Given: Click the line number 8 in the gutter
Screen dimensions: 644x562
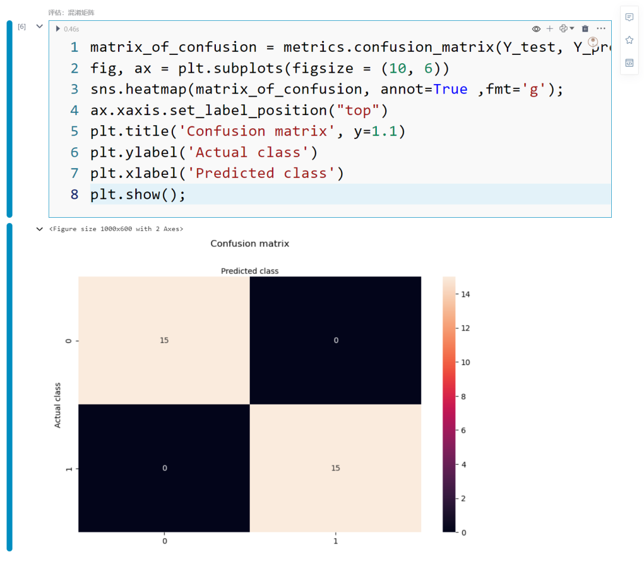Looking at the screenshot, I should click(75, 194).
